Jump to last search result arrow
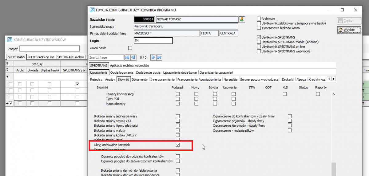 pyautogui.click(x=159, y=57)
